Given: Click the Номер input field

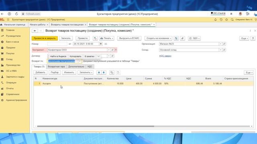Looking at the screenshot, I should 57,44.
